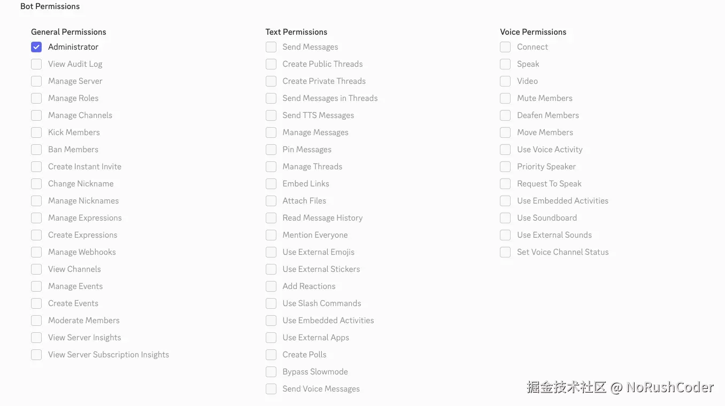
Task: Enable Send Voice Messages permission
Action: click(x=271, y=389)
